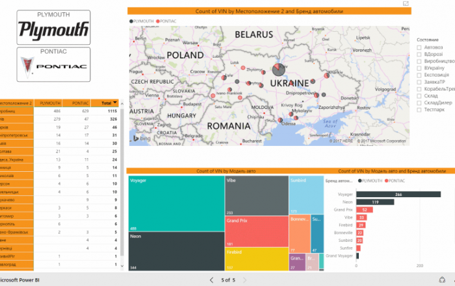The width and height of the screenshot is (455, 286).
Task: Click the value 486 in PLYMOUTH column
Action: click(x=57, y=111)
